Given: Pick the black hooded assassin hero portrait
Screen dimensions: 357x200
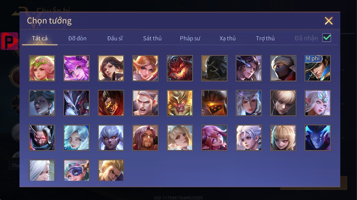Looking at the screenshot, I should 214,68.
